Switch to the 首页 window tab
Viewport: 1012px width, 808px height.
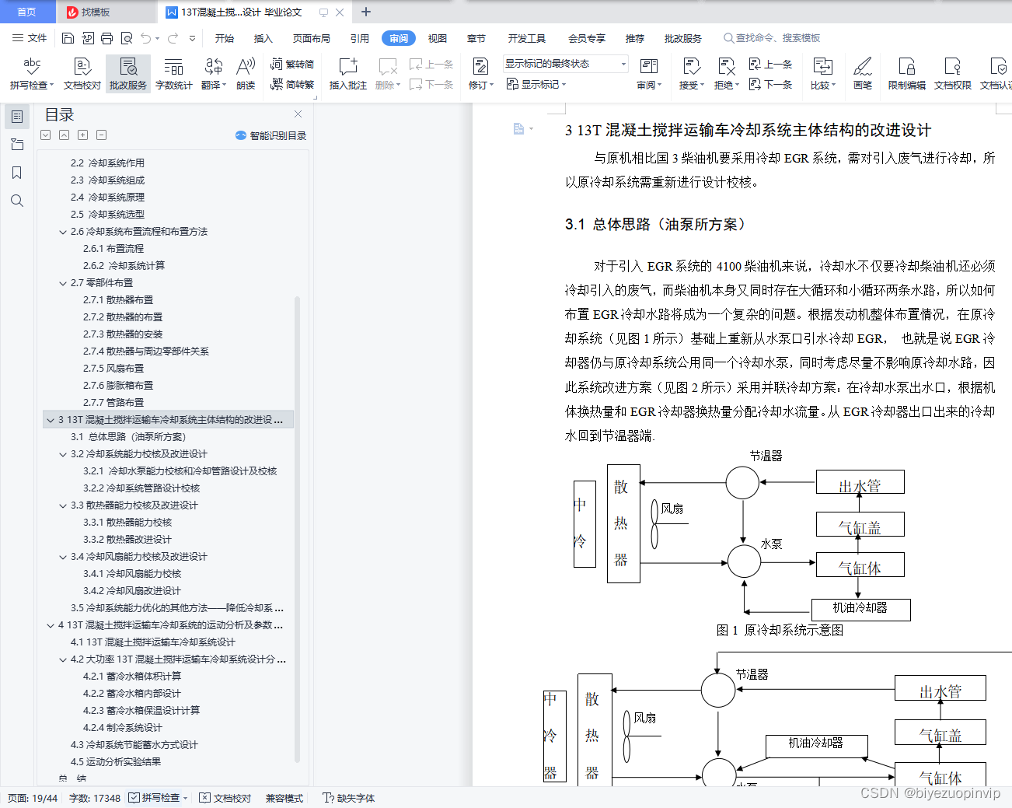27,12
